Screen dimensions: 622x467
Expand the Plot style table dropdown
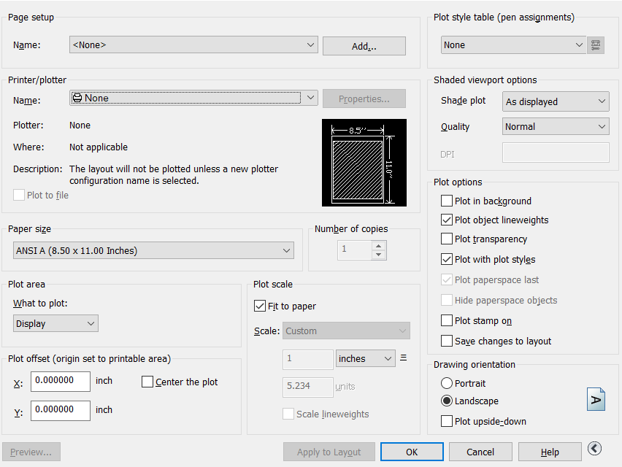coord(513,45)
